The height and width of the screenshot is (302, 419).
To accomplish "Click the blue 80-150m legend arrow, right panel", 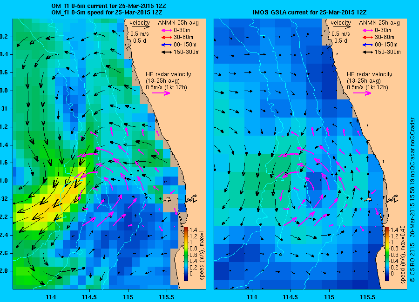I will (368, 45).
